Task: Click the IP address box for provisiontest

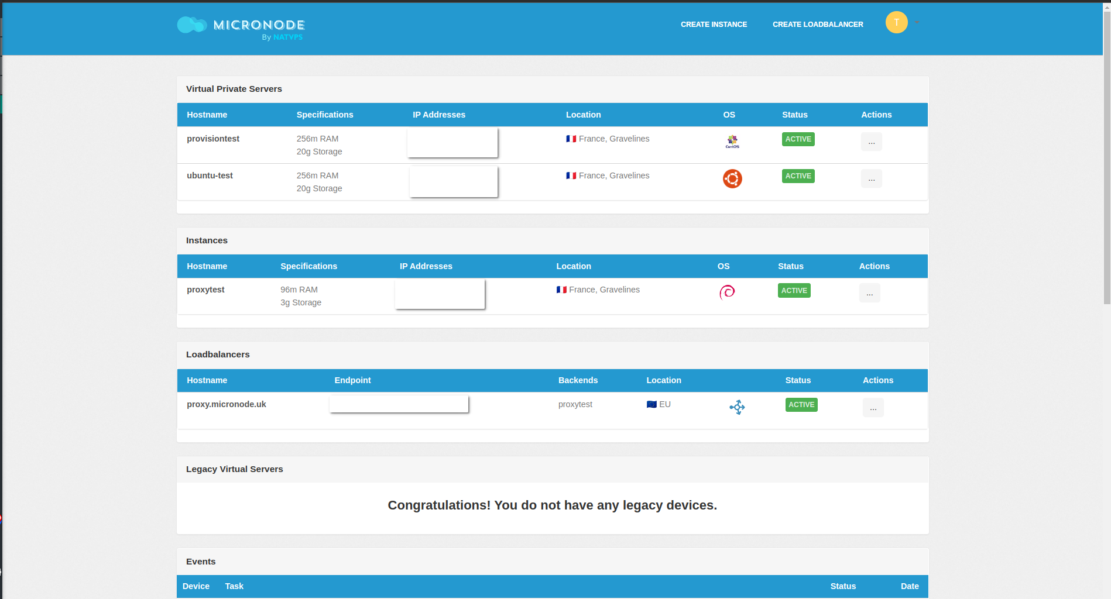Action: tap(452, 143)
